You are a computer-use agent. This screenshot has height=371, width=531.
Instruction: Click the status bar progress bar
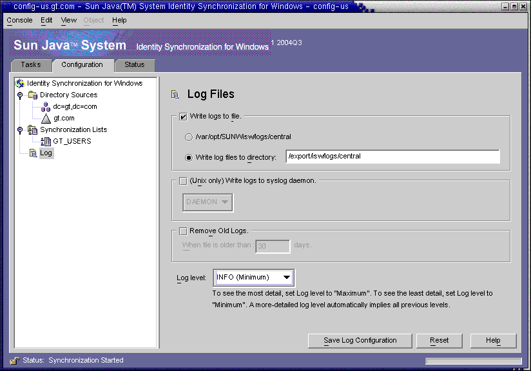474,361
